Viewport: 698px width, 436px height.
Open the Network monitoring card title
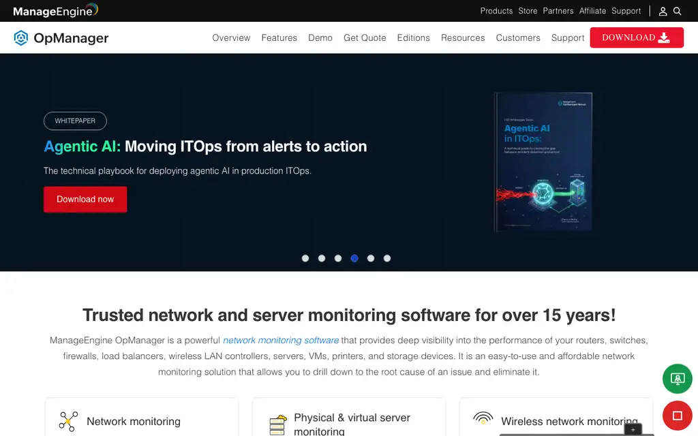(134, 421)
